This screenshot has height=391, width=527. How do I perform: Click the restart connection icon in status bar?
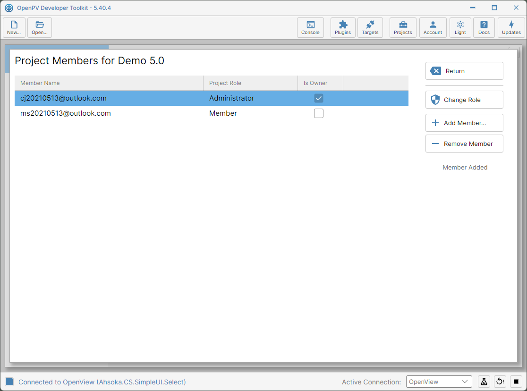tap(500, 382)
